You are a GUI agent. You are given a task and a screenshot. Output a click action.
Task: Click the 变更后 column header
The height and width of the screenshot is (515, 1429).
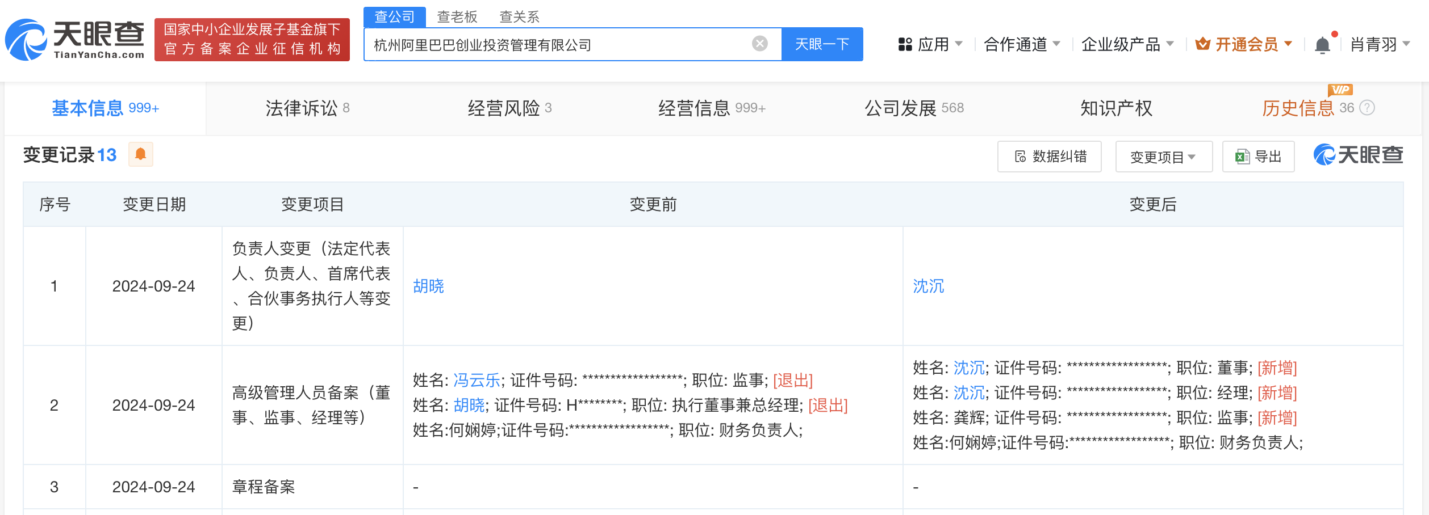(1153, 204)
